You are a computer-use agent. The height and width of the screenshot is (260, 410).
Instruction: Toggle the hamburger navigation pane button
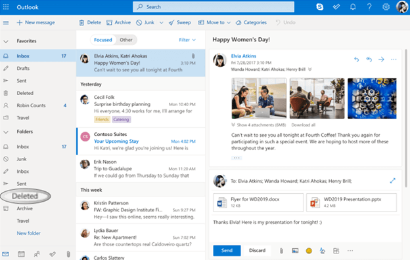(6, 23)
